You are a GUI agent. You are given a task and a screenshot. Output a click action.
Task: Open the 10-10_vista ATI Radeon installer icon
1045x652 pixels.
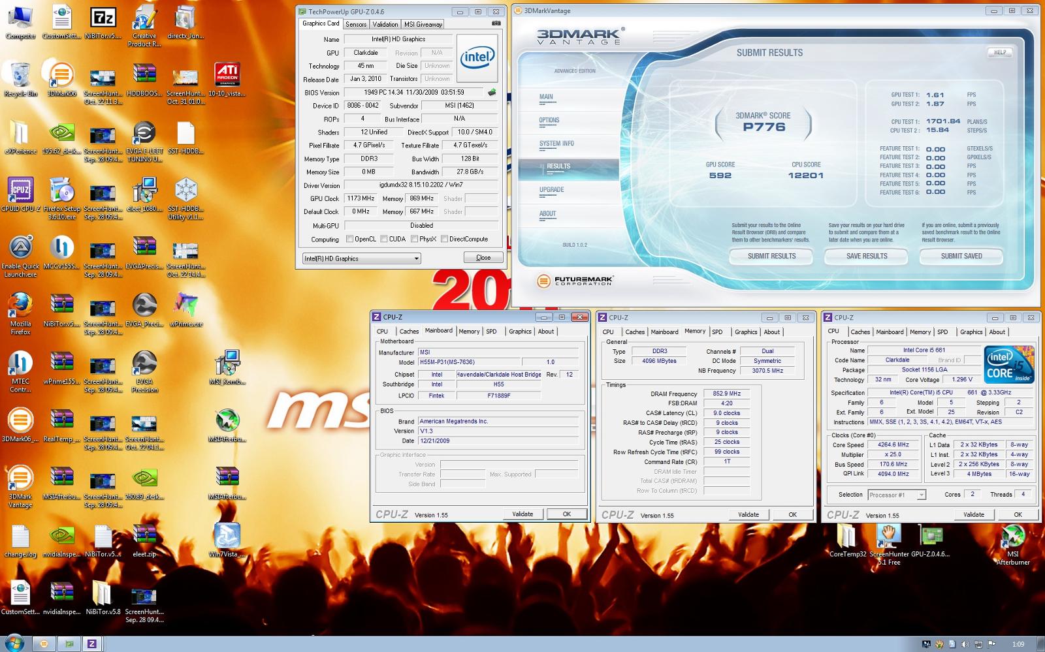click(x=227, y=79)
